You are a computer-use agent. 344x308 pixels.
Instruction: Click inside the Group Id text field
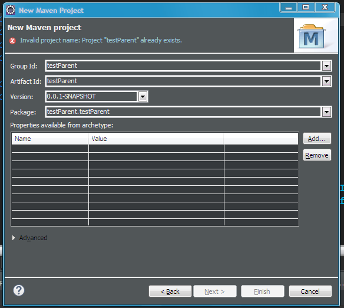[183, 66]
